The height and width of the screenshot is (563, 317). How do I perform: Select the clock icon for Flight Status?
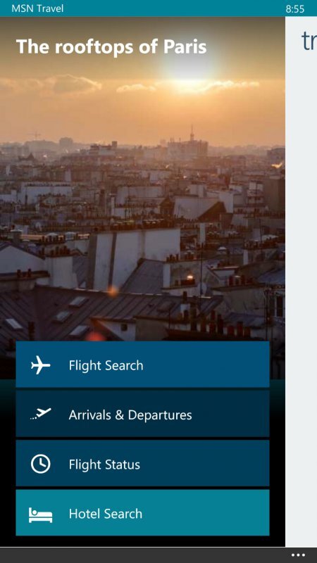41,464
